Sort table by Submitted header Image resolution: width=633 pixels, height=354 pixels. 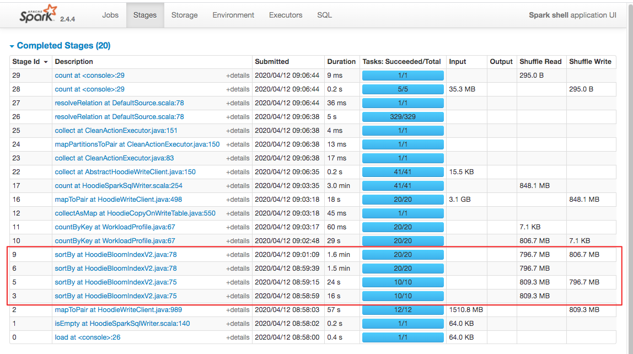tap(272, 62)
